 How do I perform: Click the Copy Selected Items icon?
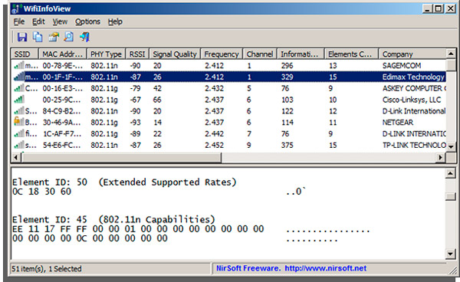coord(38,37)
